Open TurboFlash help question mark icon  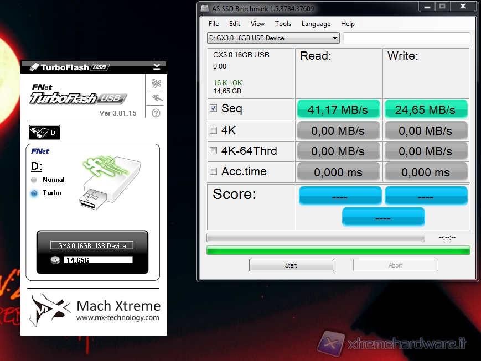click(156, 113)
